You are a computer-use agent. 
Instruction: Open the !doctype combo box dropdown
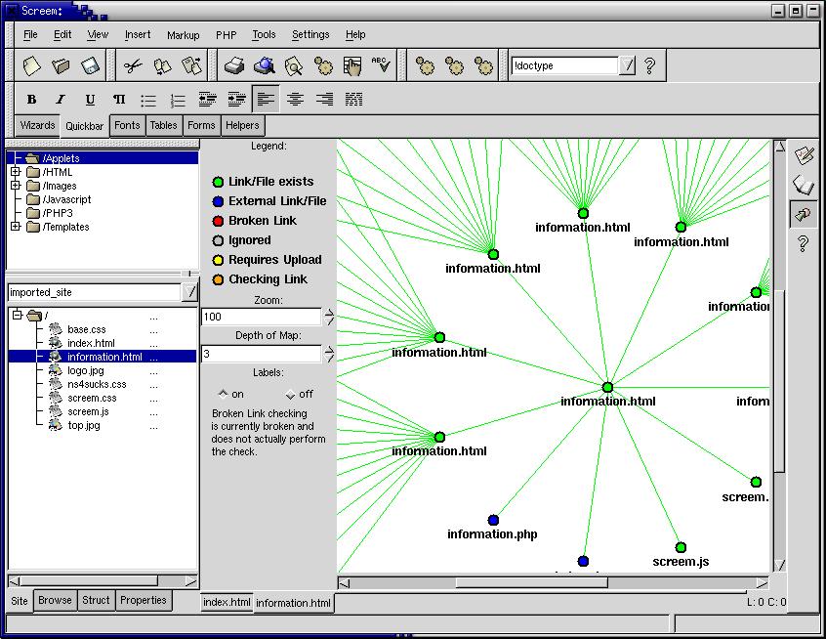coord(629,66)
